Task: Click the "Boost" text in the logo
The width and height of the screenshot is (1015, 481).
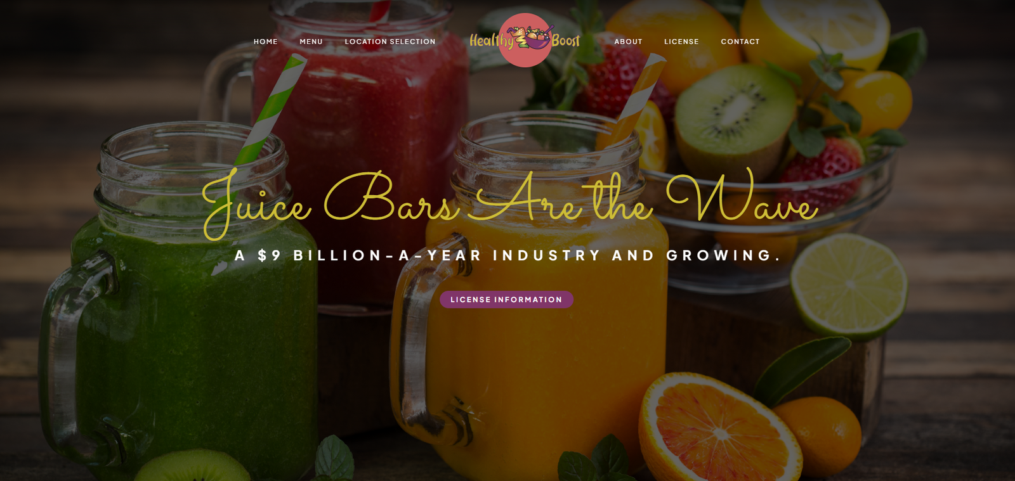Action: (x=566, y=41)
